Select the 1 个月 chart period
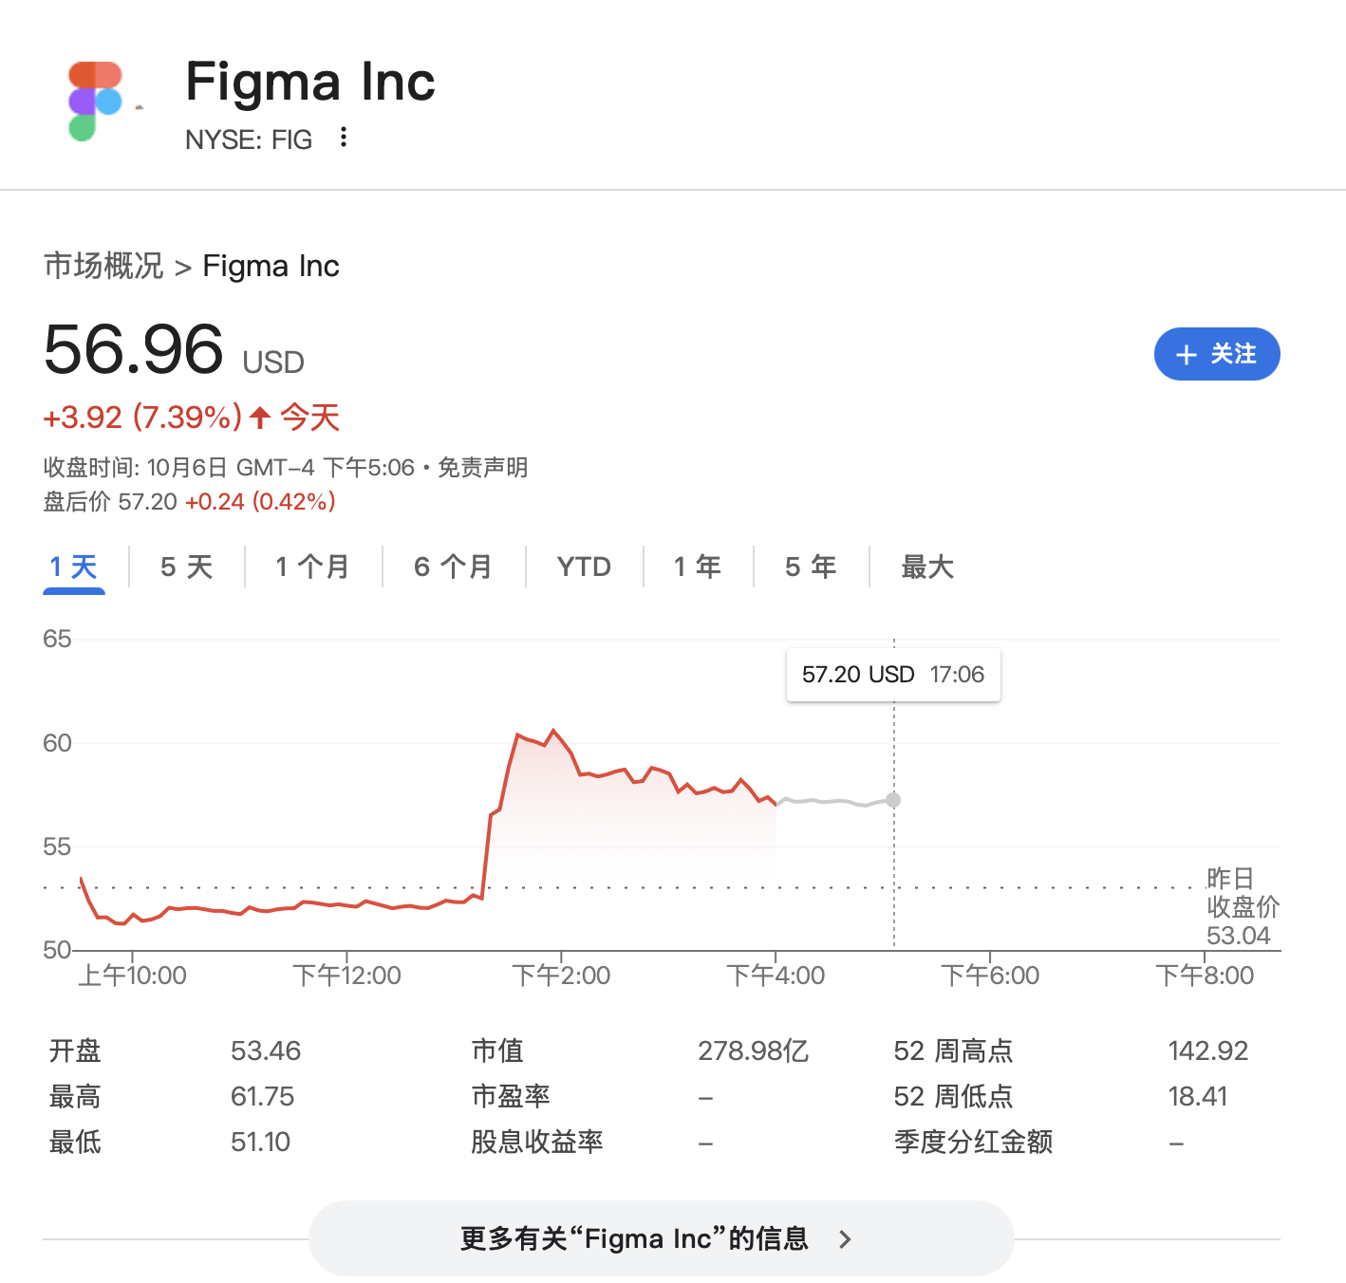 [x=313, y=567]
